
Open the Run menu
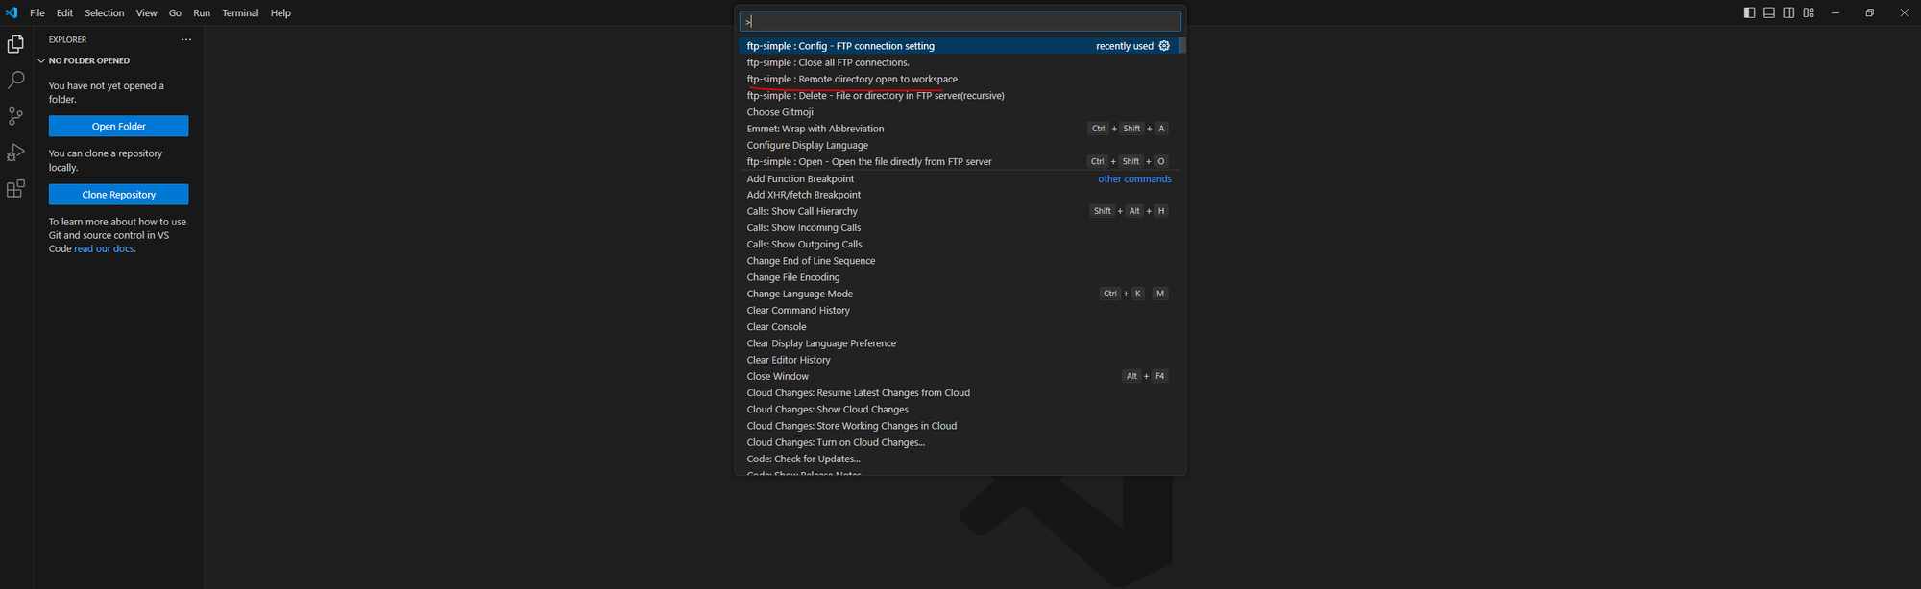click(202, 12)
